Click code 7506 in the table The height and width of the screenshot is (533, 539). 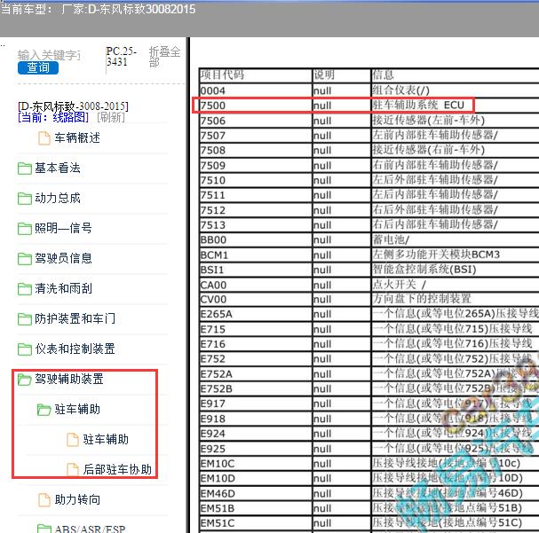(x=213, y=121)
